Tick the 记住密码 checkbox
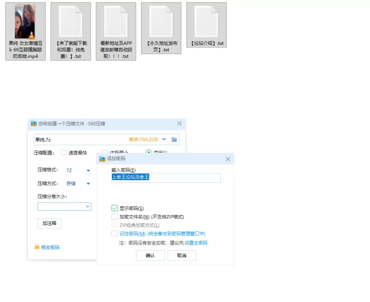This screenshot has height=302, width=370. tap(115, 234)
